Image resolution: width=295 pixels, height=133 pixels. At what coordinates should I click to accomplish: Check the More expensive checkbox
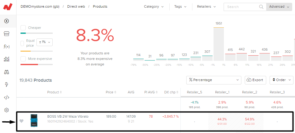[23, 59]
